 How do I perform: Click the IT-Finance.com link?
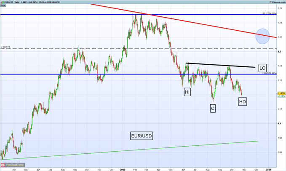point(277,2)
